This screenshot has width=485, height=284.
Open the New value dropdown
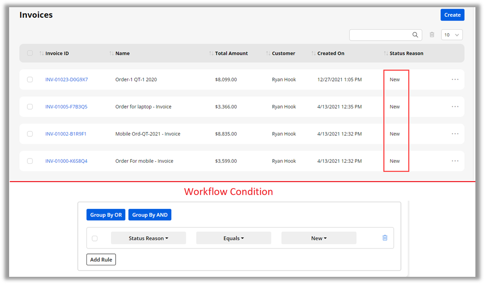[319, 239]
